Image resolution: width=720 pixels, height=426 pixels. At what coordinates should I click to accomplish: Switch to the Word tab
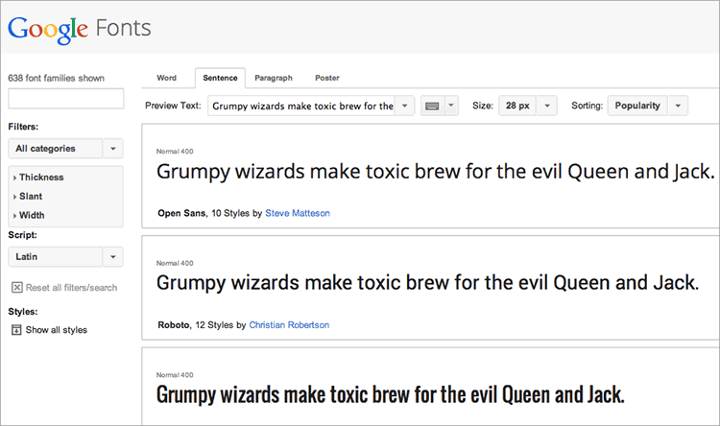pos(166,78)
